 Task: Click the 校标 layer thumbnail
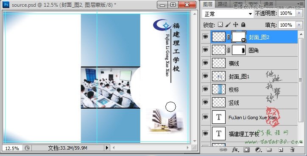[219, 89]
